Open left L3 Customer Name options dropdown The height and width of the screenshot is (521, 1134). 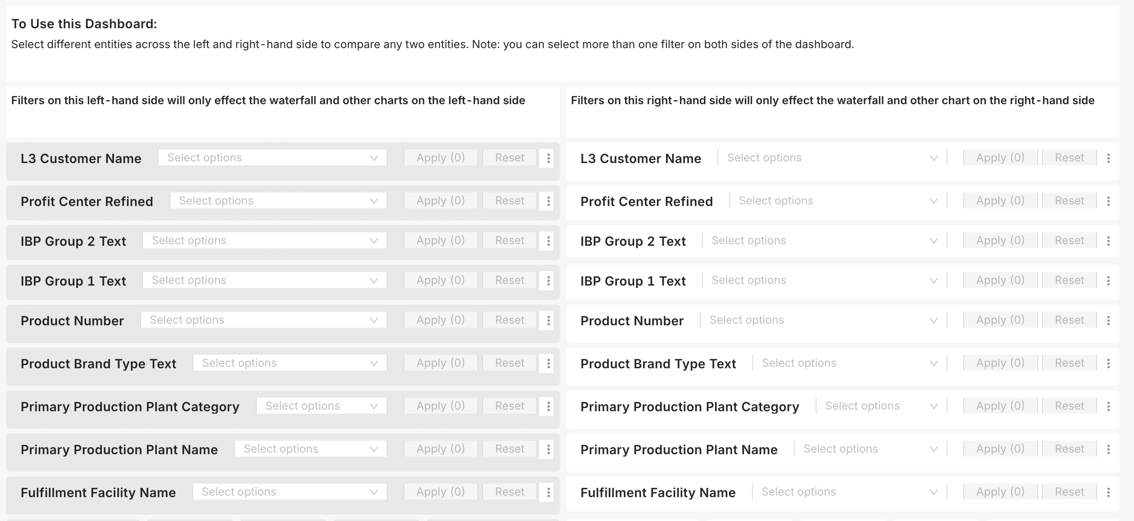click(x=272, y=157)
